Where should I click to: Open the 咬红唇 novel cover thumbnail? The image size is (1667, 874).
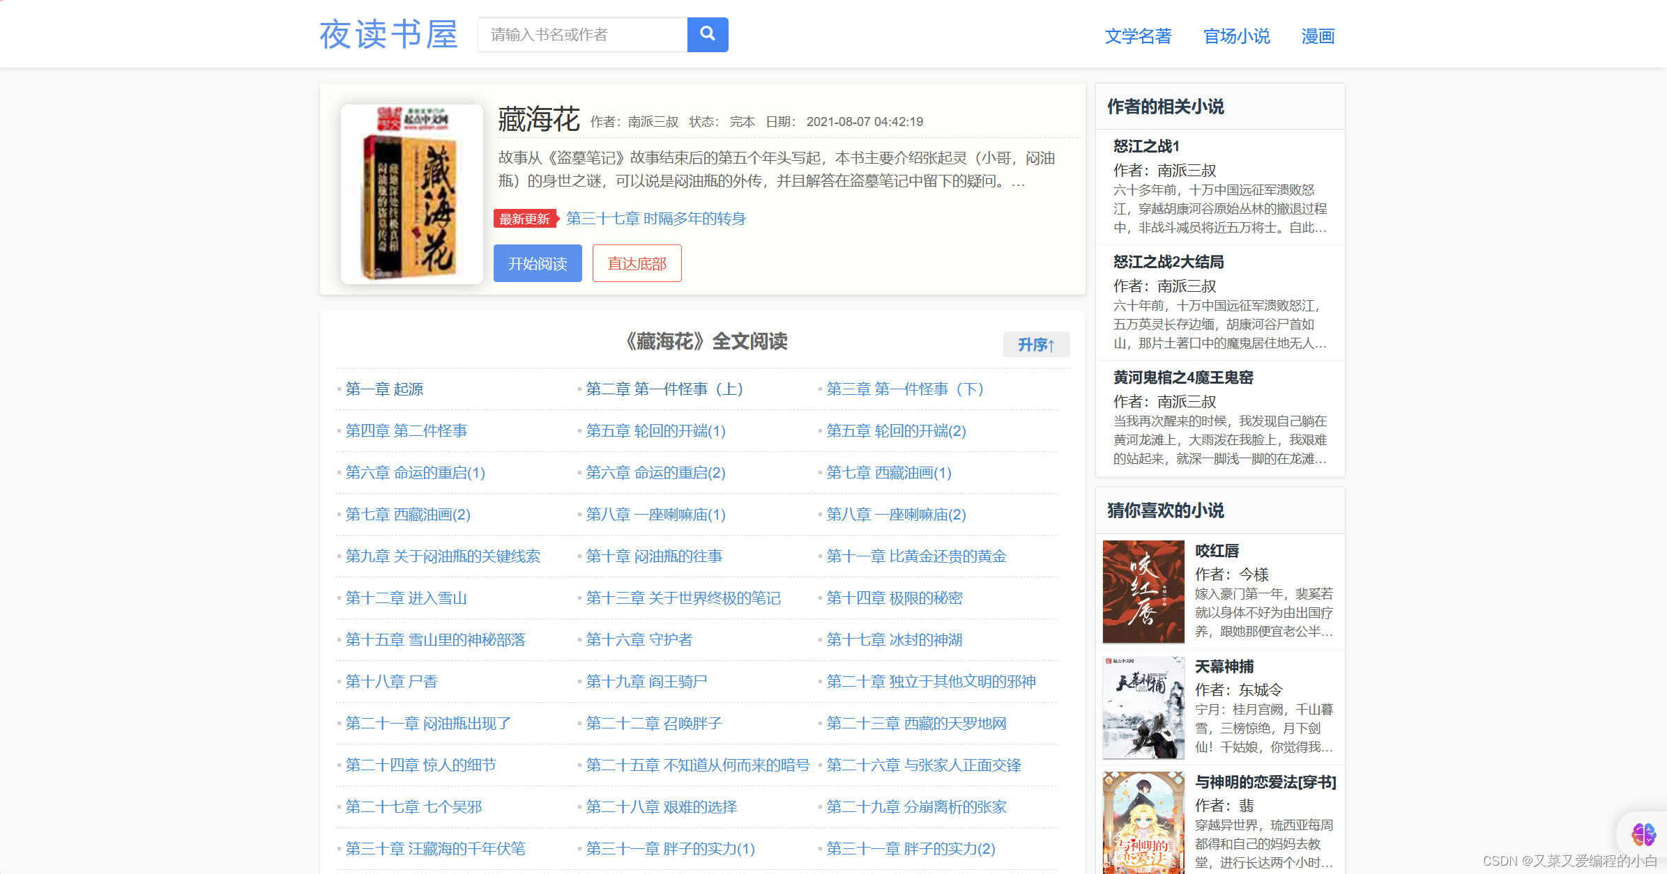pos(1143,591)
